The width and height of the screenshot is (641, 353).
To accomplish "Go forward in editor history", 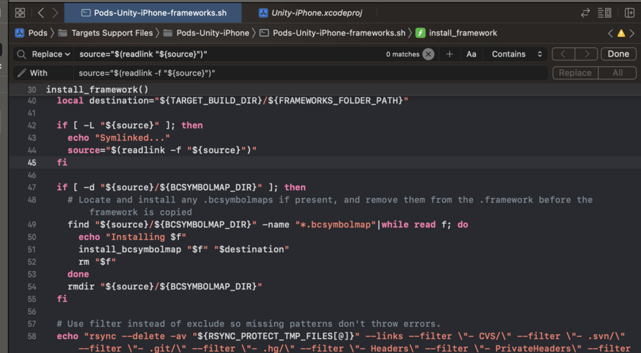I will tap(55, 13).
